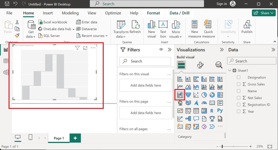This screenshot has width=278, height=150.
Task: Enable the Net Sales field
Action: point(239,98)
